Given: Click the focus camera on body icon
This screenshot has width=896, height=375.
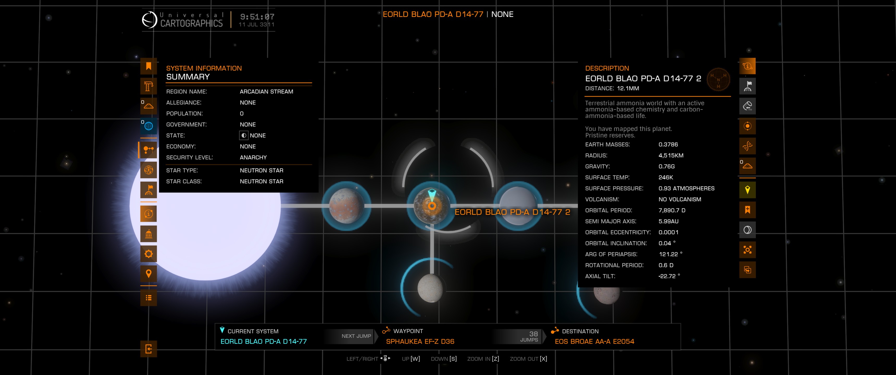Looking at the screenshot, I should pos(747,250).
